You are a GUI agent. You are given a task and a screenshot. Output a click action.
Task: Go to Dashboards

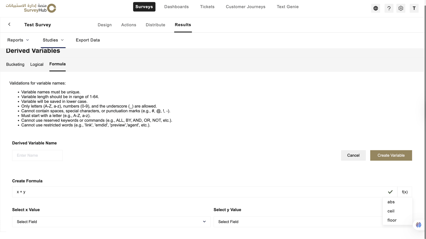[x=177, y=7]
